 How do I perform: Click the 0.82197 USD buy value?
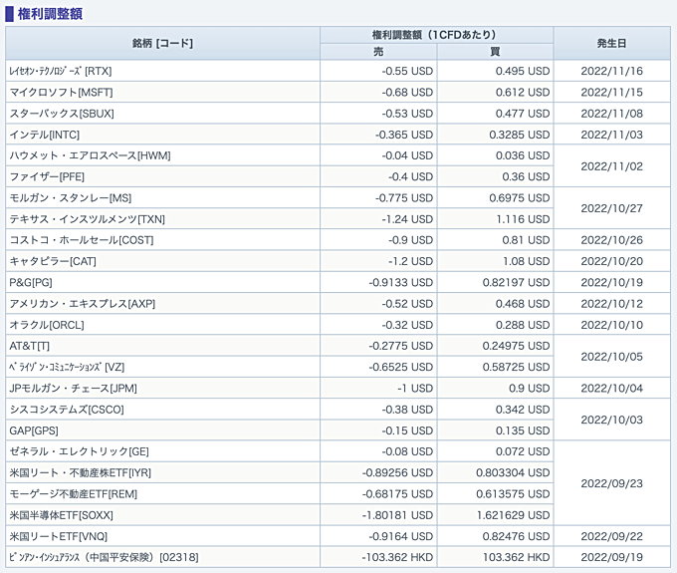coord(516,282)
